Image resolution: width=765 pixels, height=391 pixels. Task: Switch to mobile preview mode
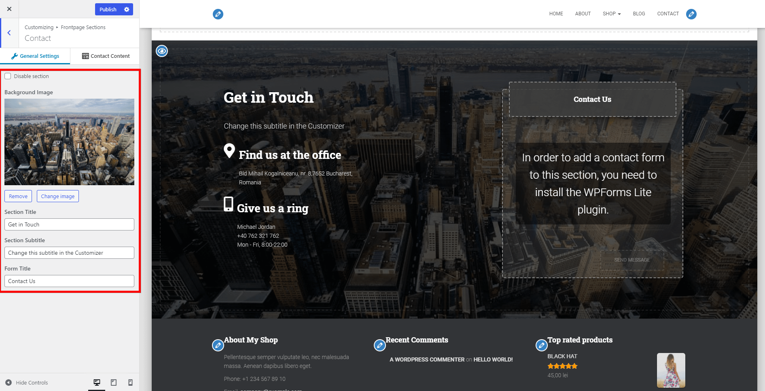click(x=130, y=383)
